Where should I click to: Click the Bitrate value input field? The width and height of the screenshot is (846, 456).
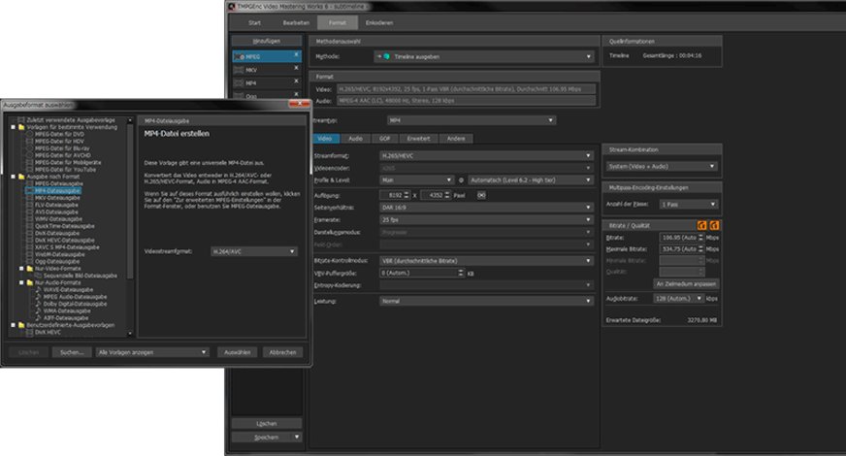click(x=679, y=237)
